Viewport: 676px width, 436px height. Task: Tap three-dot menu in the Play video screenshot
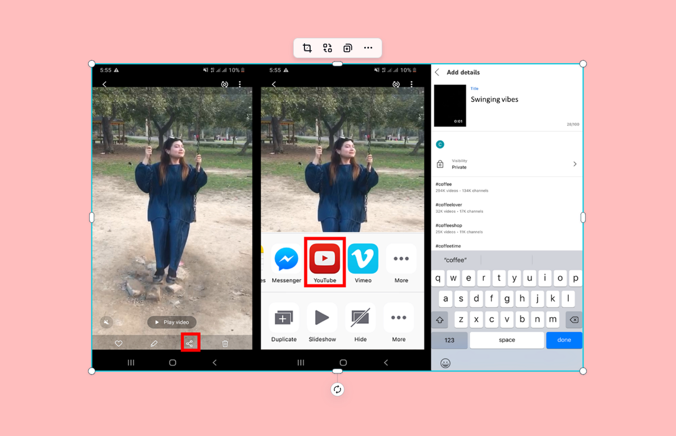click(x=240, y=84)
